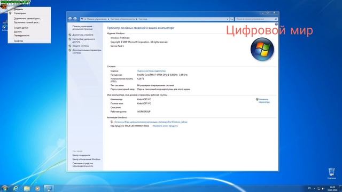Click the shield icon next to Защита системы
342x192 pixels.
(x=70, y=46)
